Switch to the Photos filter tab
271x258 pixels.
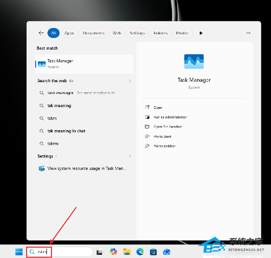click(x=182, y=33)
